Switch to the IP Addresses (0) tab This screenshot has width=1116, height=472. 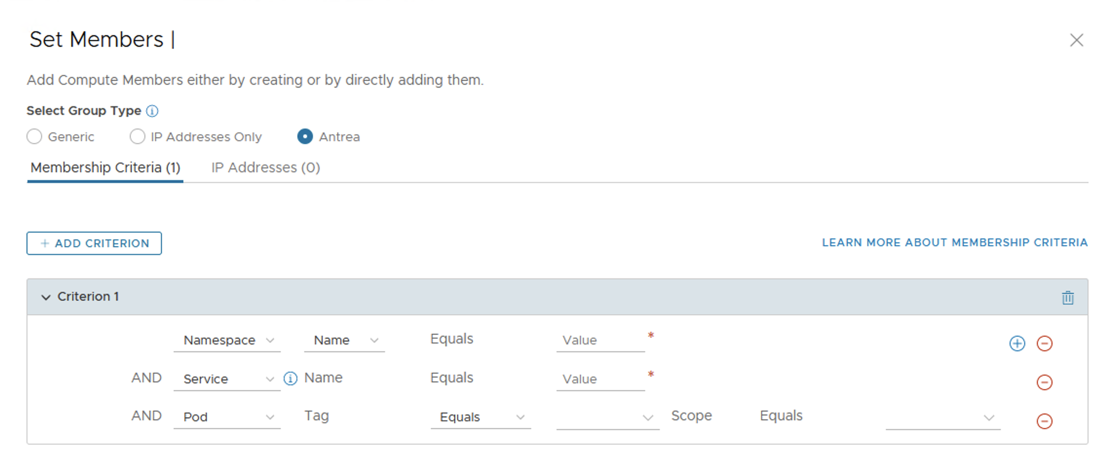tap(266, 168)
